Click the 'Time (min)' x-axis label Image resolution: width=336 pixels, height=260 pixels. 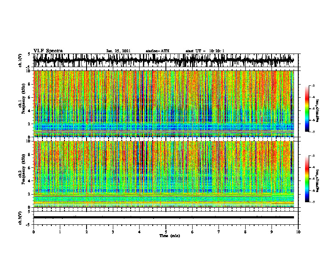click(170, 236)
